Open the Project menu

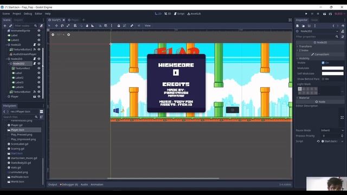click(x=17, y=14)
